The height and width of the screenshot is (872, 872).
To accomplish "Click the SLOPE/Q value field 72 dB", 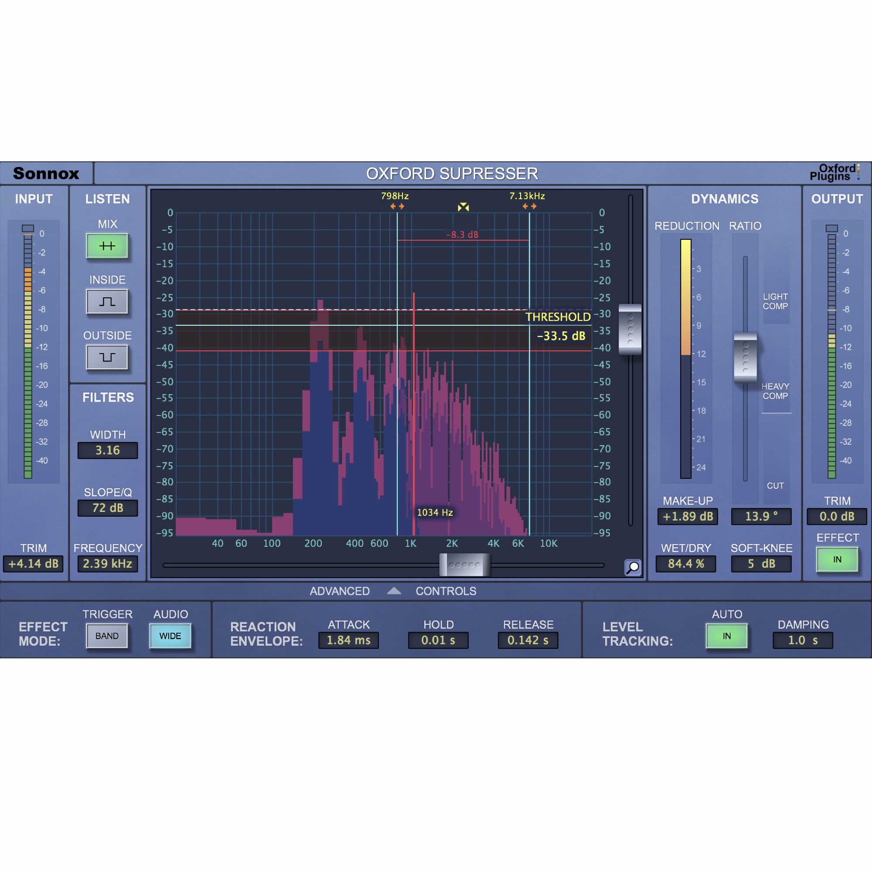I will (x=107, y=508).
